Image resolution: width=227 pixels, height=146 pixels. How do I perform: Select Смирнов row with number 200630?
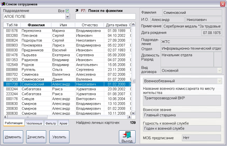(67, 108)
